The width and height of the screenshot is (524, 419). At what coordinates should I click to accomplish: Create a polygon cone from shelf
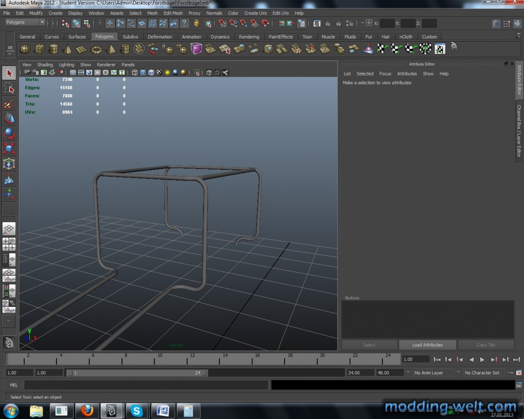pyautogui.click(x=68, y=49)
